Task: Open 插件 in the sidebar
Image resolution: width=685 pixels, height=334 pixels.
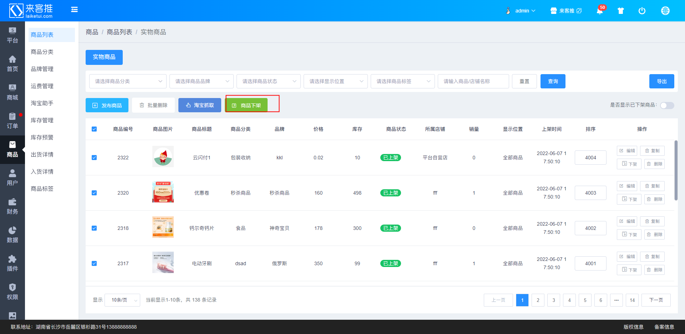Action: tap(12, 263)
